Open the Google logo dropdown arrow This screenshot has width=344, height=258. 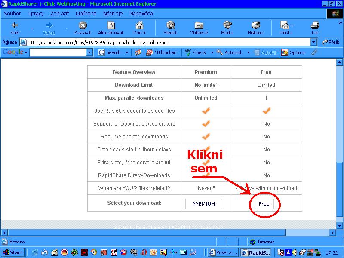tap(26, 52)
